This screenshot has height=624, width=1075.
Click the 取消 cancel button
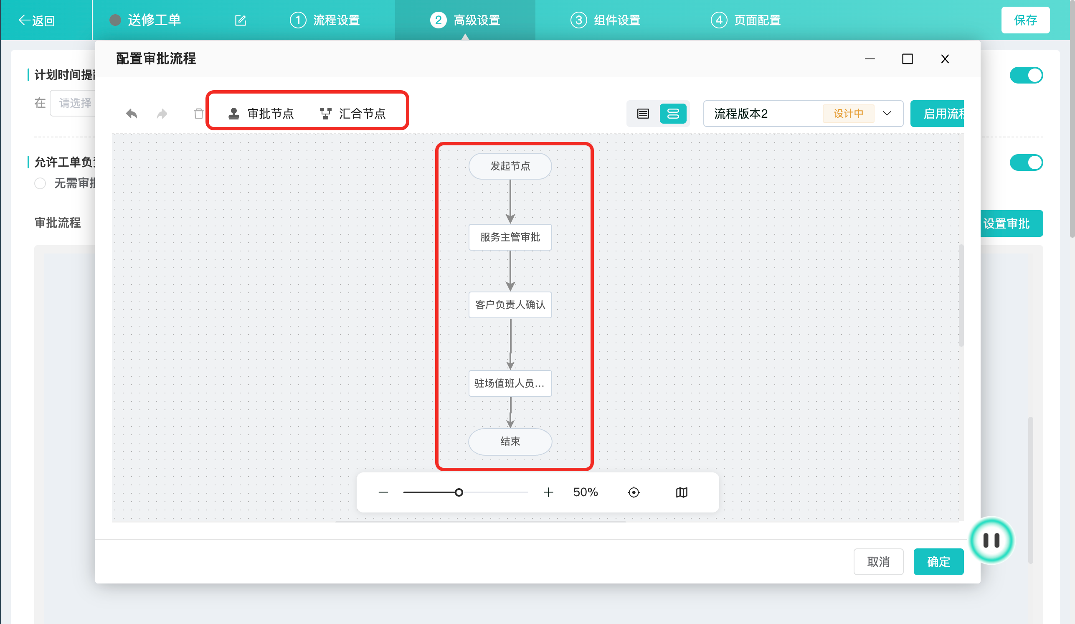[x=878, y=561]
